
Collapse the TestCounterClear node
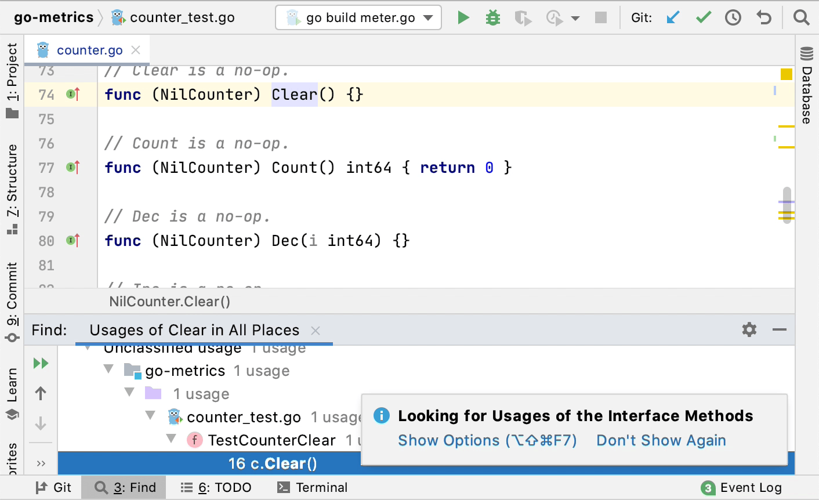[171, 439]
